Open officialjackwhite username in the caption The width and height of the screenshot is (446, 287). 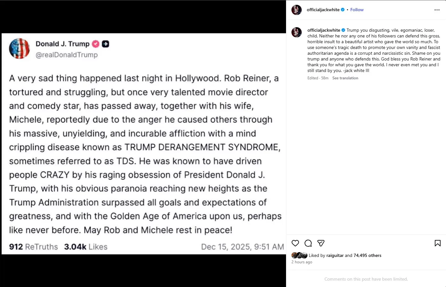click(x=323, y=30)
